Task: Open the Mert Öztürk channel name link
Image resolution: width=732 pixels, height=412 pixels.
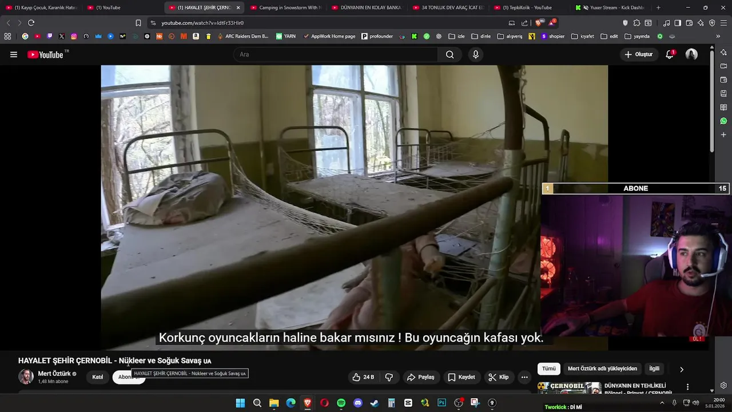Action: [x=54, y=374]
